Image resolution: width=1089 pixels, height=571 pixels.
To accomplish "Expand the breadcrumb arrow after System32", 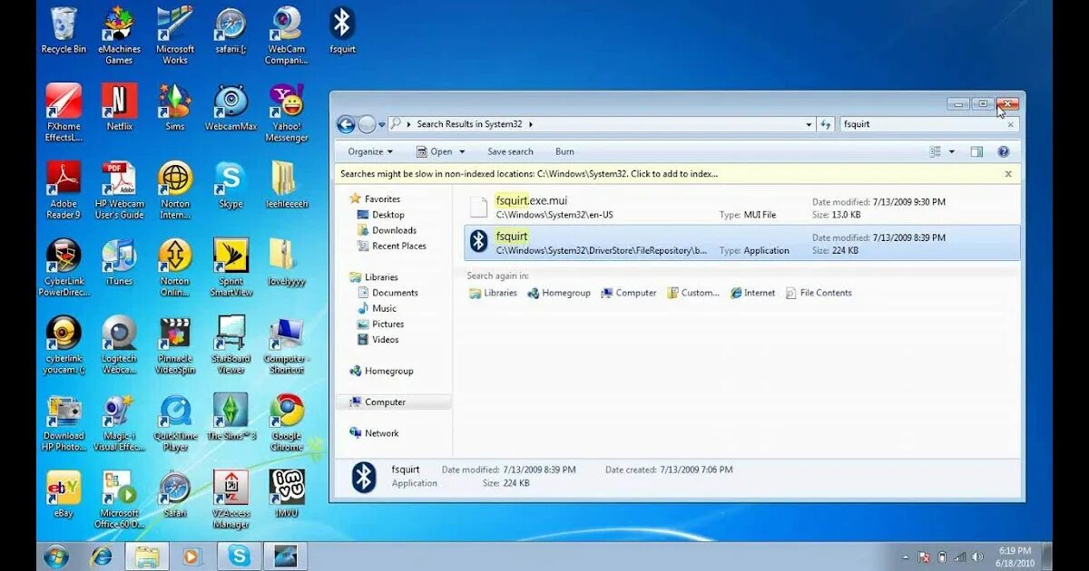I will coord(531,124).
